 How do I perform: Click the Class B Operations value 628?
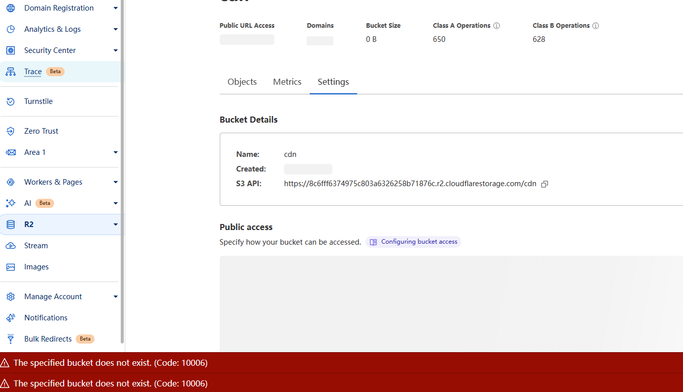point(539,39)
